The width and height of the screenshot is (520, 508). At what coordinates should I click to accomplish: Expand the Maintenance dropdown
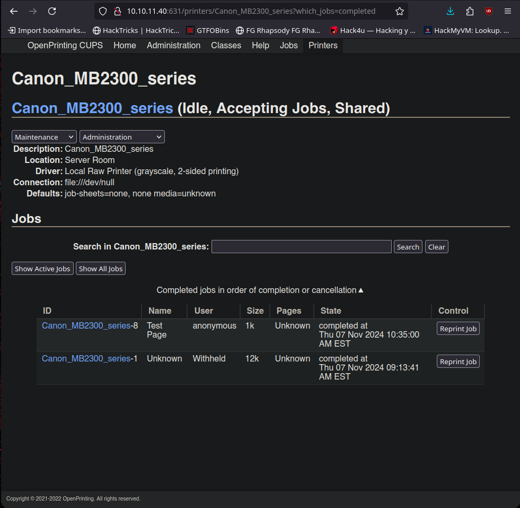click(44, 137)
